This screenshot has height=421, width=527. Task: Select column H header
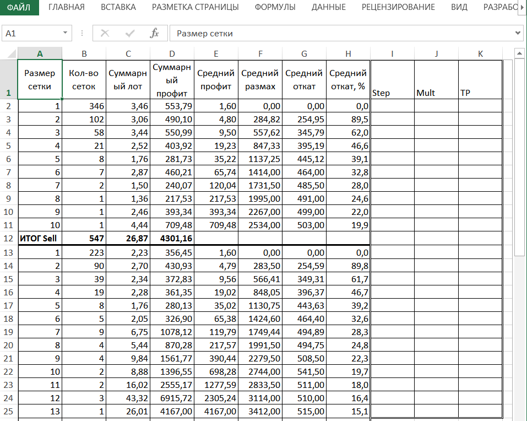pos(348,53)
